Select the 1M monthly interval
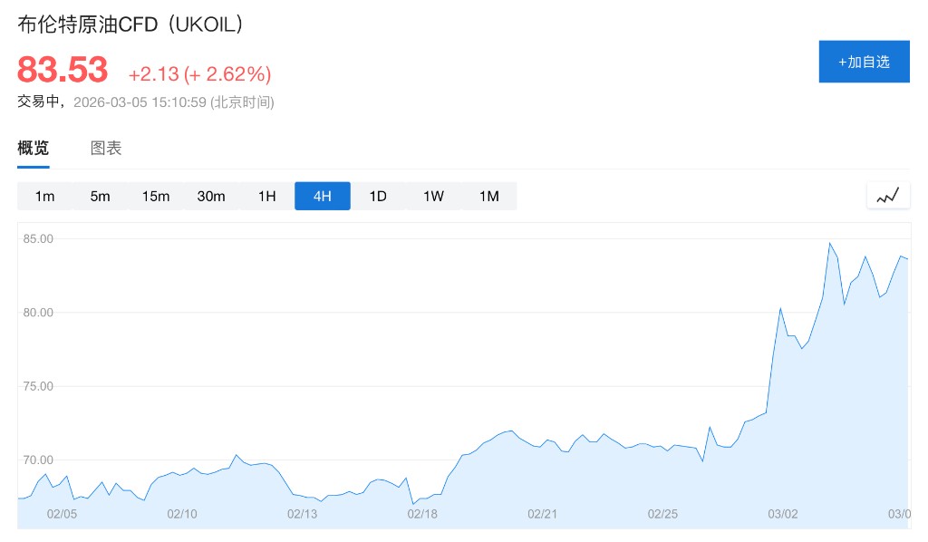 (488, 196)
